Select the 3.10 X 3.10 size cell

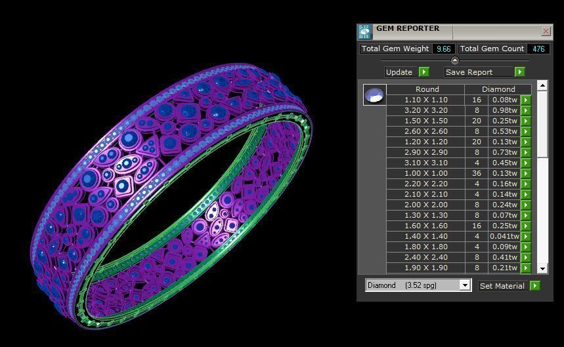426,163
